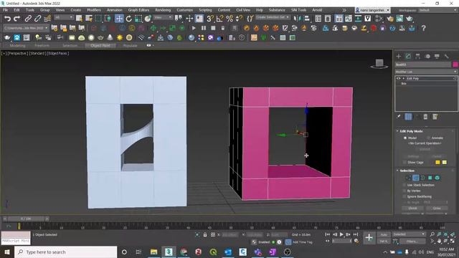
Task: Click the Filters... button
Action: [x=412, y=242]
